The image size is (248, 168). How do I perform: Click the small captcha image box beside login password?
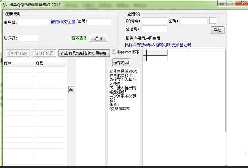[x=213, y=21]
